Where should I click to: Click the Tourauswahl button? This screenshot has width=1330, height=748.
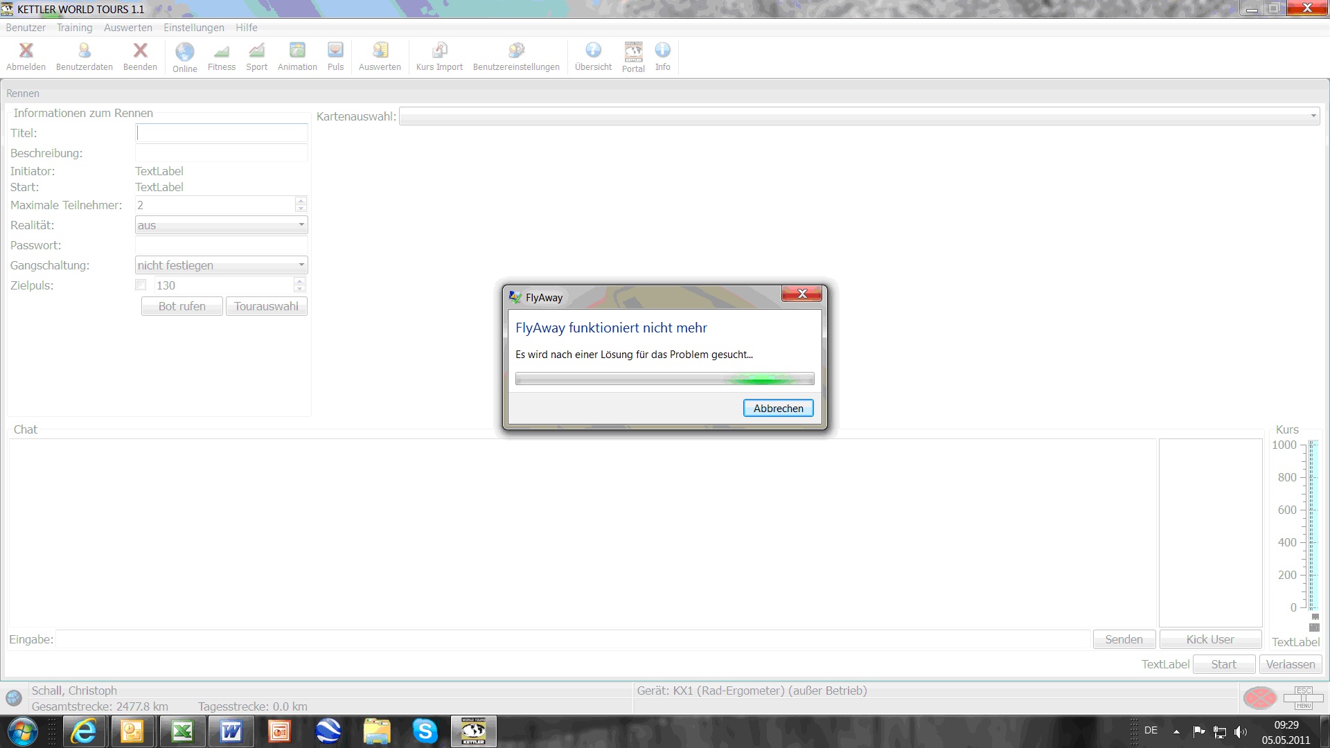click(266, 306)
